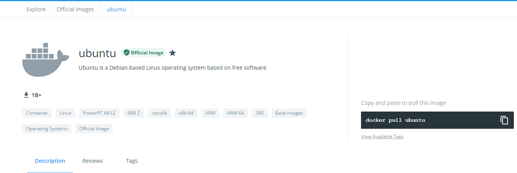This screenshot has width=517, height=173.
Task: Switch to the Description tab
Action: tap(50, 161)
